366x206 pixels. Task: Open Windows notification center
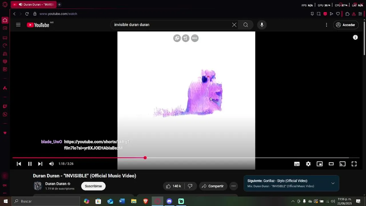(x=358, y=201)
